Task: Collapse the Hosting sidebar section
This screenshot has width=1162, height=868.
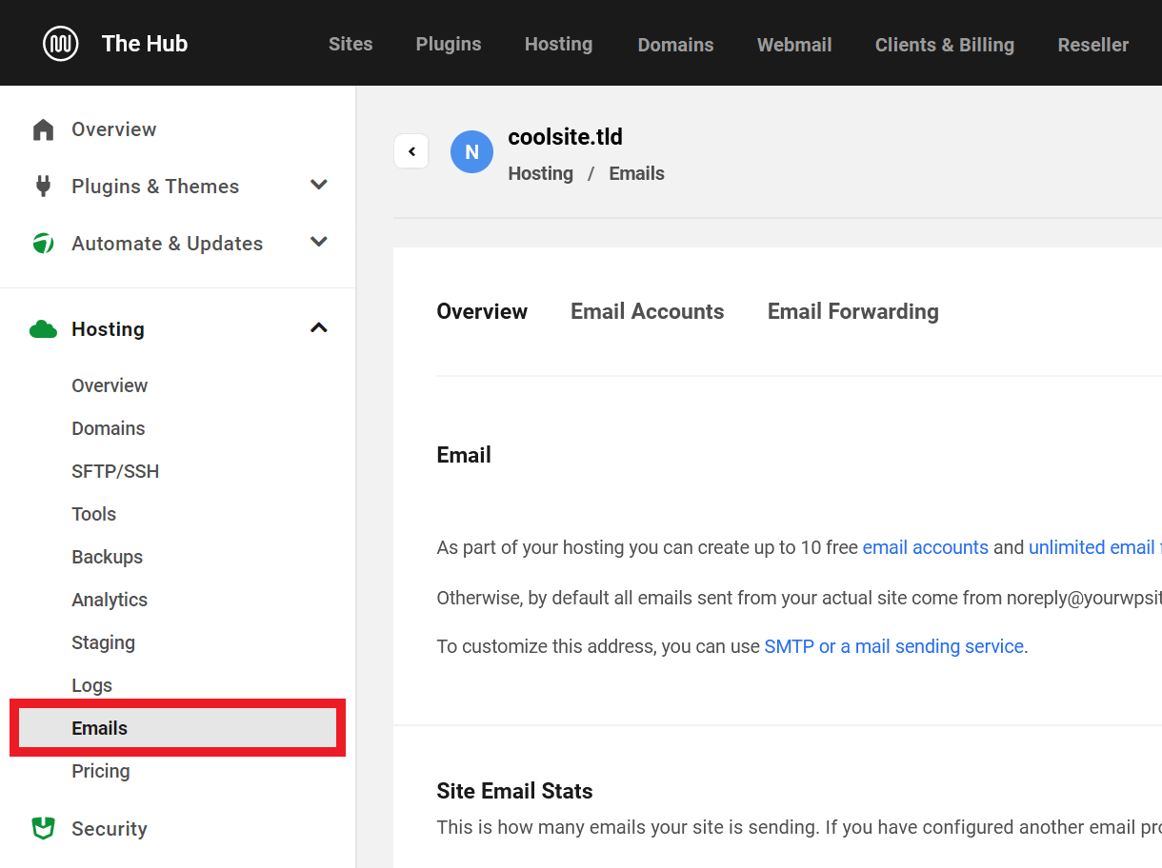Action: (x=319, y=327)
